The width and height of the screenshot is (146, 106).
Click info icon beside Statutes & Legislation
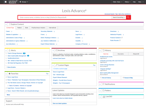(20, 35)
